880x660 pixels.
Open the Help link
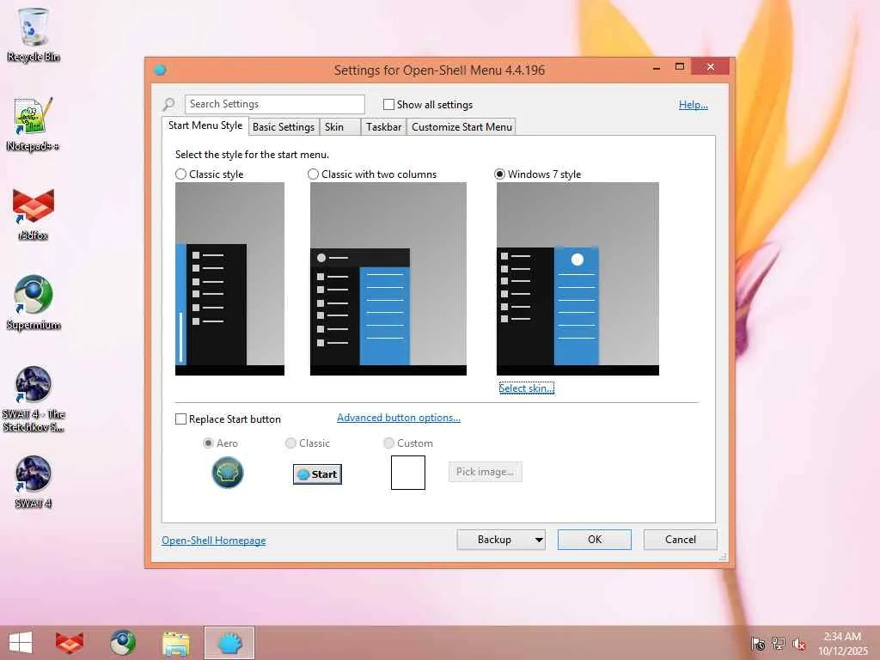tap(694, 104)
